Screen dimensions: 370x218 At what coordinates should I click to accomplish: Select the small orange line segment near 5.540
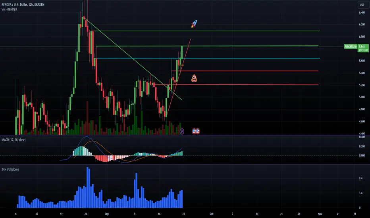pyautogui.click(x=181, y=65)
